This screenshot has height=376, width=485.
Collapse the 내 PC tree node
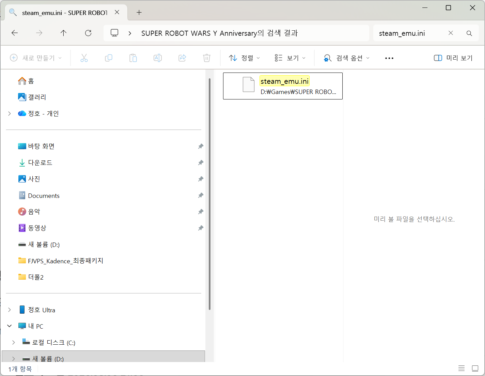click(10, 326)
